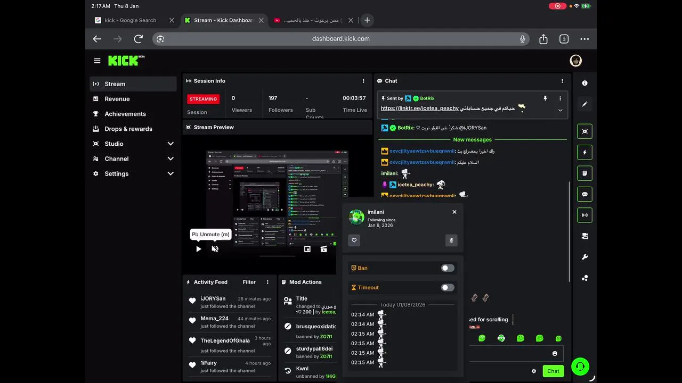Click the pin icon on pinned message
Image resolution: width=682 pixels, height=383 pixels.
pos(545,98)
